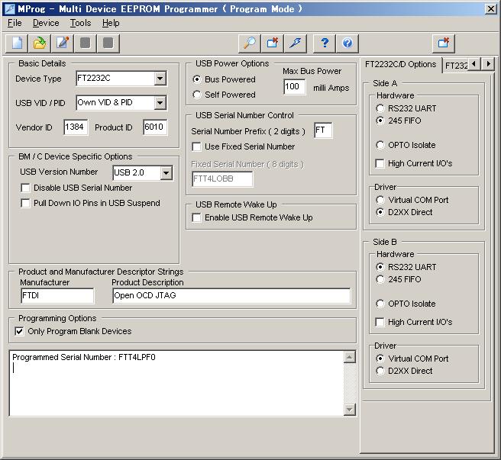Click the blue question mark Help icon
This screenshot has width=501, height=460.
325,43
